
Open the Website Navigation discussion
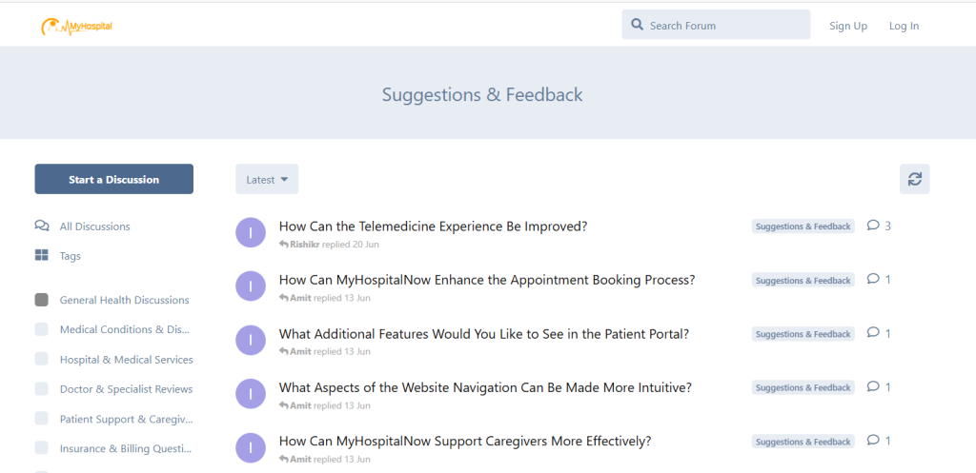(x=484, y=387)
